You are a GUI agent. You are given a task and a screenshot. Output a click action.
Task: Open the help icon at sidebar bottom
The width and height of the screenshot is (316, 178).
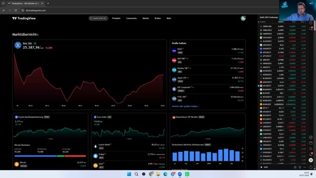[x=311, y=167]
